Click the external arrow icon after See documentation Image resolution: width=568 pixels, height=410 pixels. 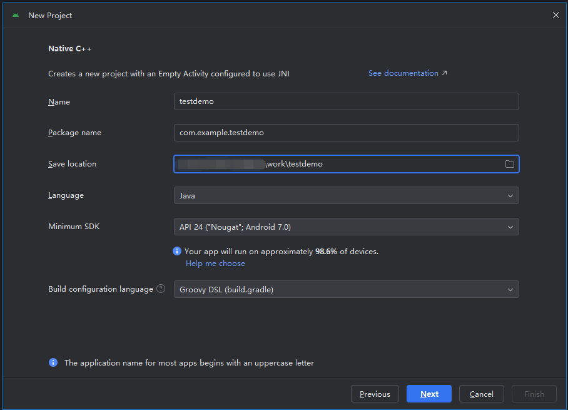(445, 73)
